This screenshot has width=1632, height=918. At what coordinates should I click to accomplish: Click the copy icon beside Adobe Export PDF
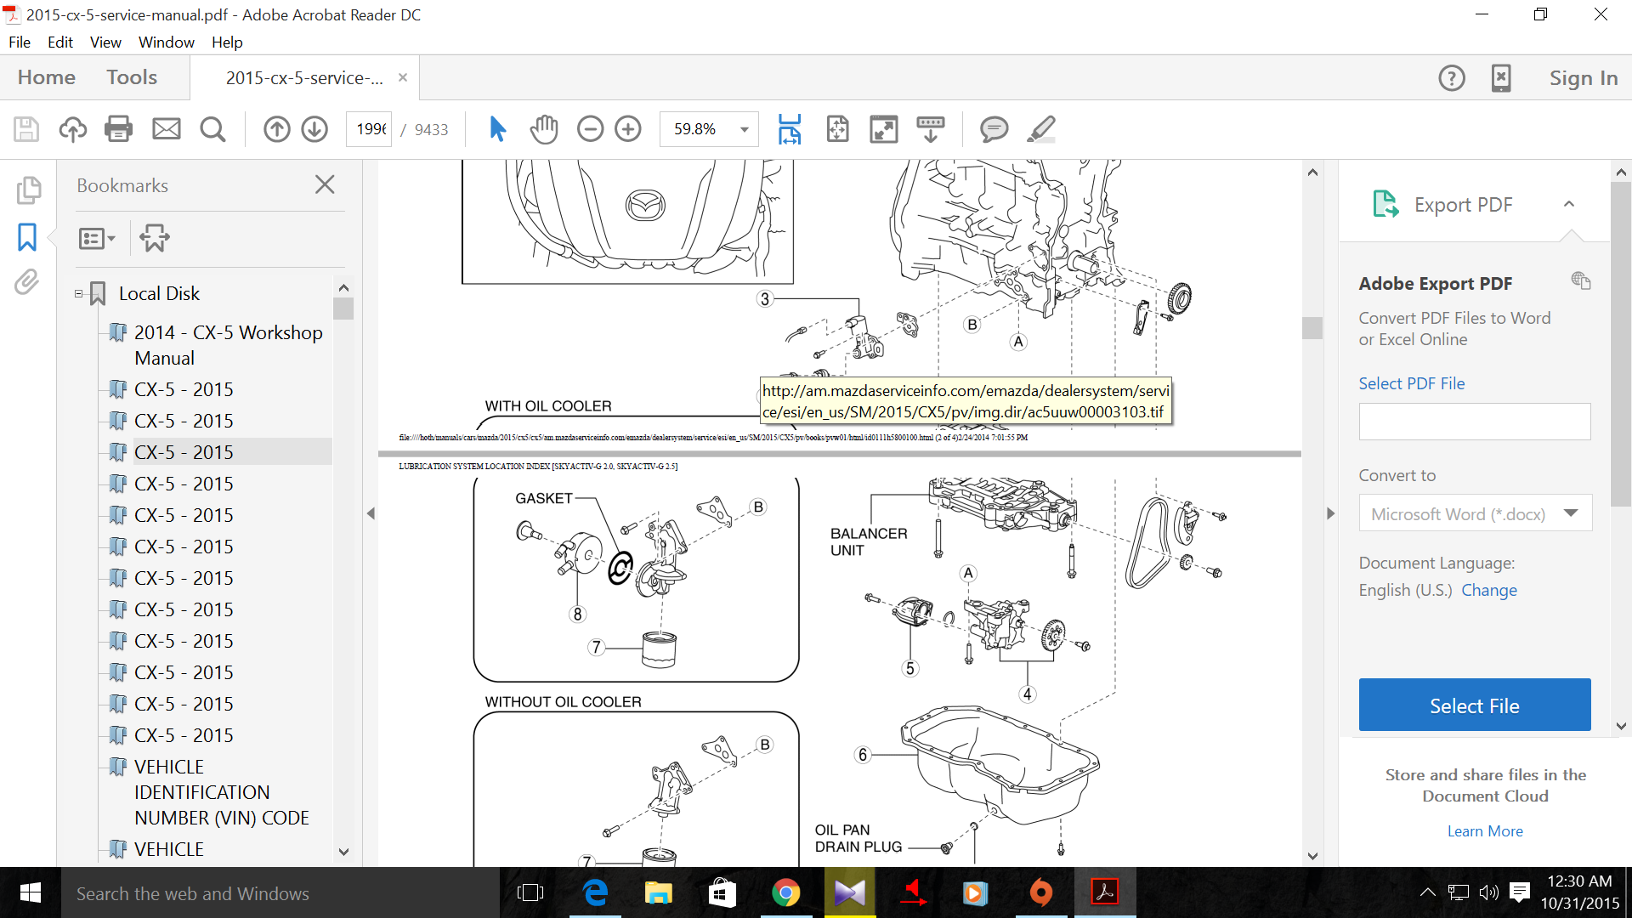1581,280
